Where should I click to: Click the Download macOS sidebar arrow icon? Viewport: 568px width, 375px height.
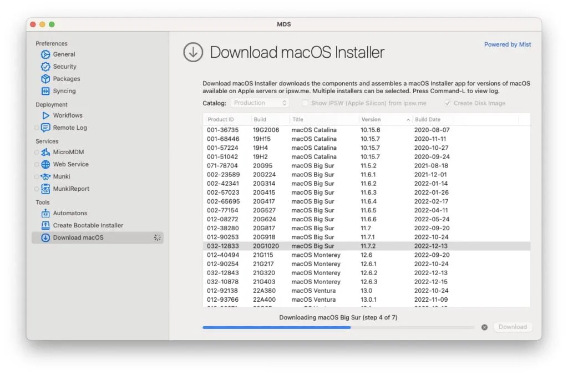pyautogui.click(x=45, y=237)
